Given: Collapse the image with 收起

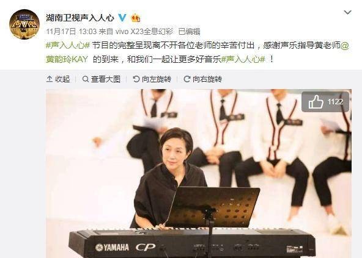Looking at the screenshot, I should (x=58, y=79).
